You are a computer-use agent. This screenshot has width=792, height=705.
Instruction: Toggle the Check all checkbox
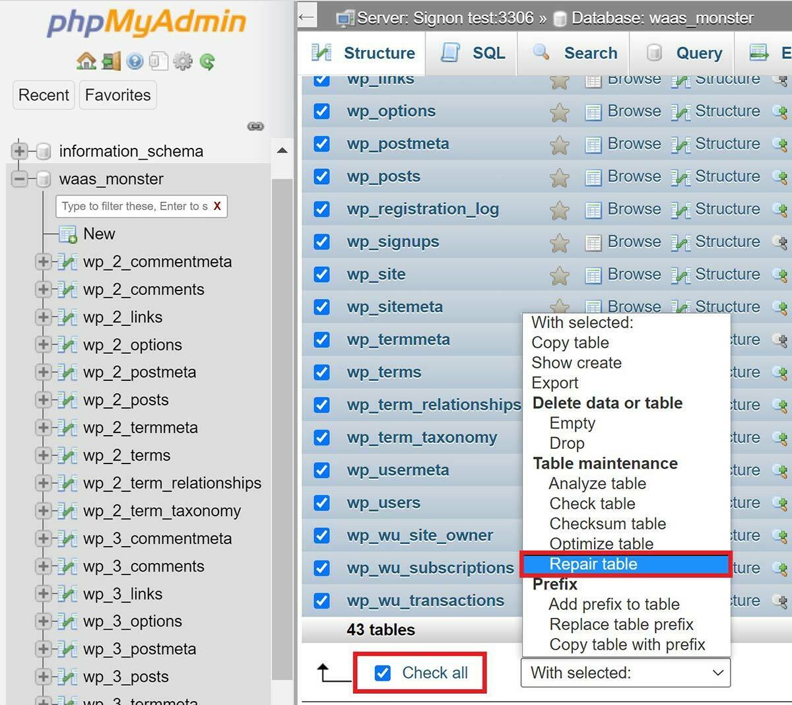click(382, 673)
